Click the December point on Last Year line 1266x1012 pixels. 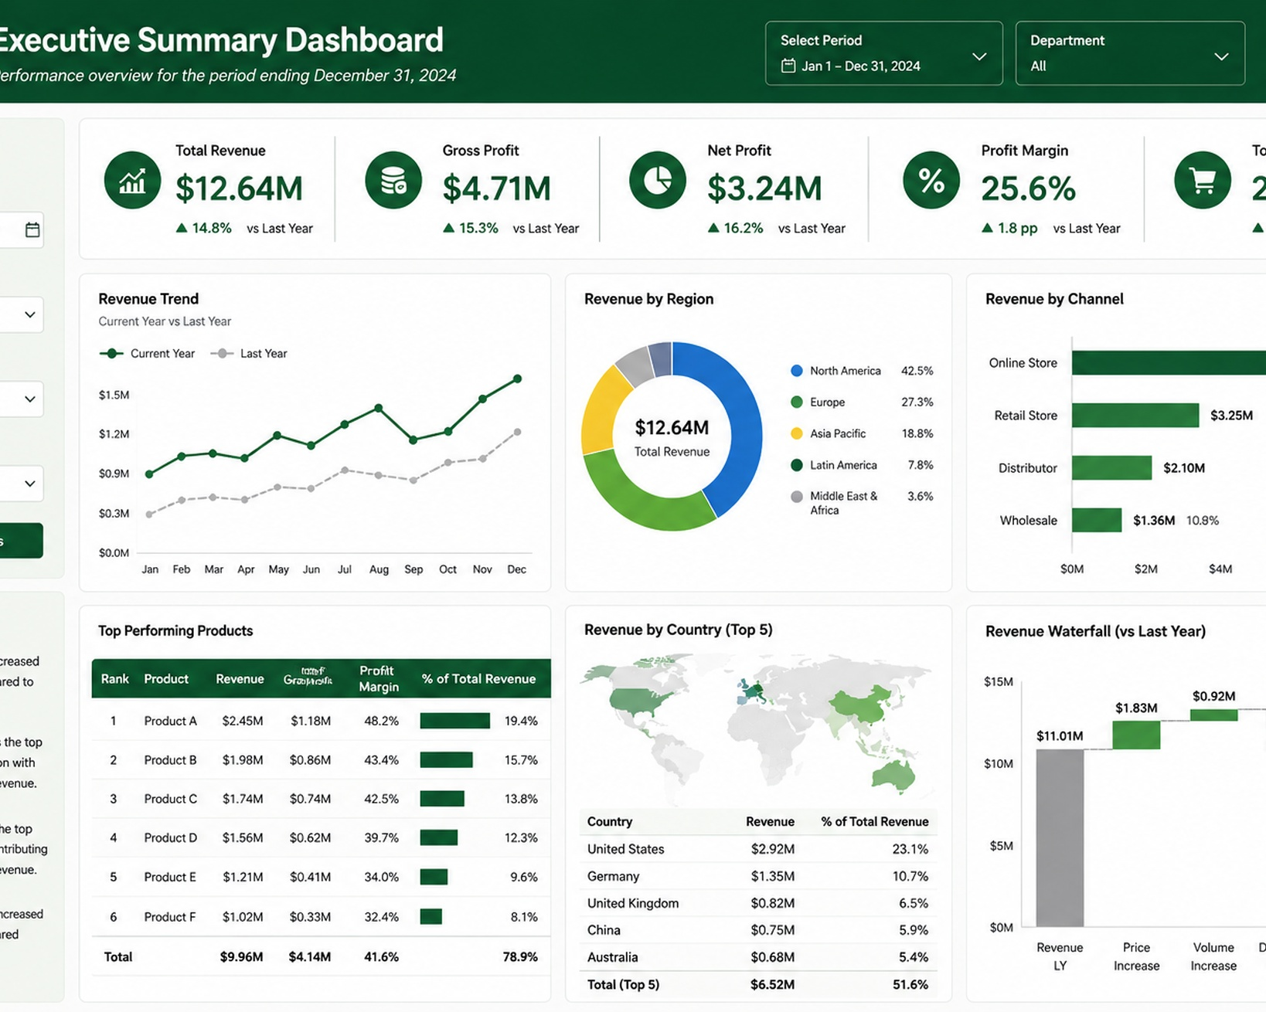(518, 432)
